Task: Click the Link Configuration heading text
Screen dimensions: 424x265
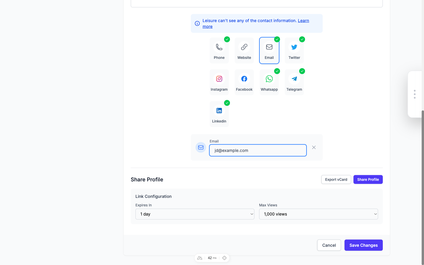Action: (153, 196)
